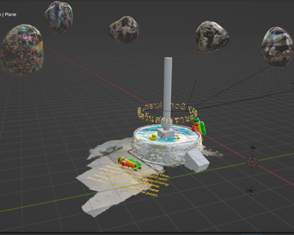Click the 3D cursor crosshair

pos(252,162)
